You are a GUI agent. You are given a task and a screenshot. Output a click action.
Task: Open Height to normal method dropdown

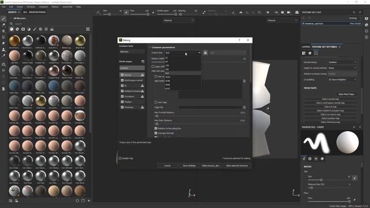pyautogui.click(x=342, y=68)
